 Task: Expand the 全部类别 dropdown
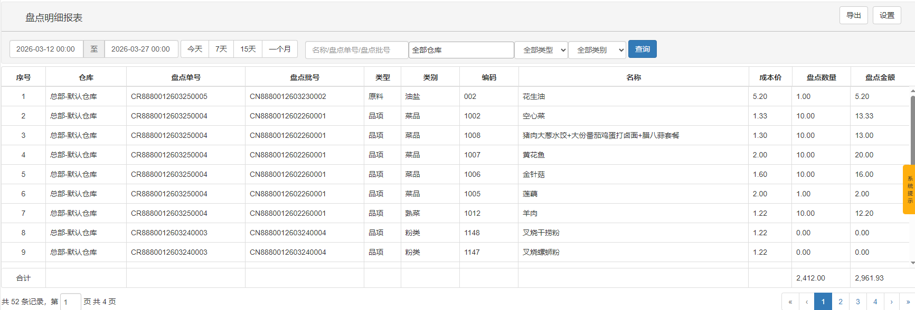[597, 50]
